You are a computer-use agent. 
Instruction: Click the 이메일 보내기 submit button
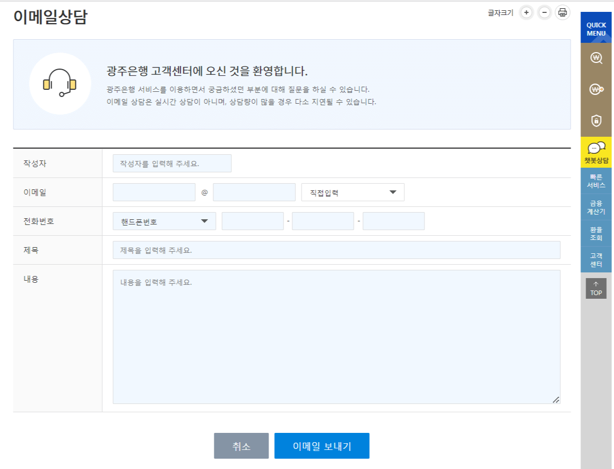(322, 445)
